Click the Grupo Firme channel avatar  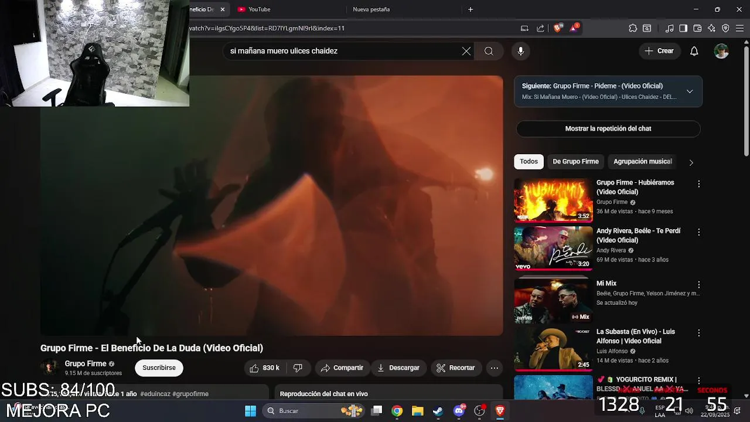[x=50, y=367]
